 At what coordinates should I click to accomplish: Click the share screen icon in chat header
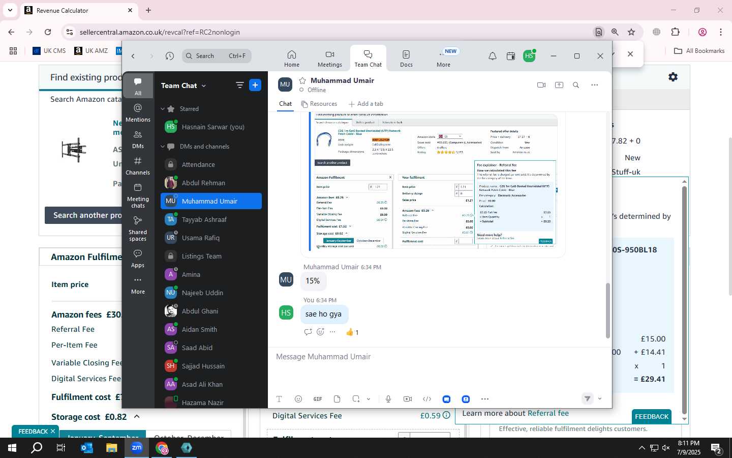559,85
